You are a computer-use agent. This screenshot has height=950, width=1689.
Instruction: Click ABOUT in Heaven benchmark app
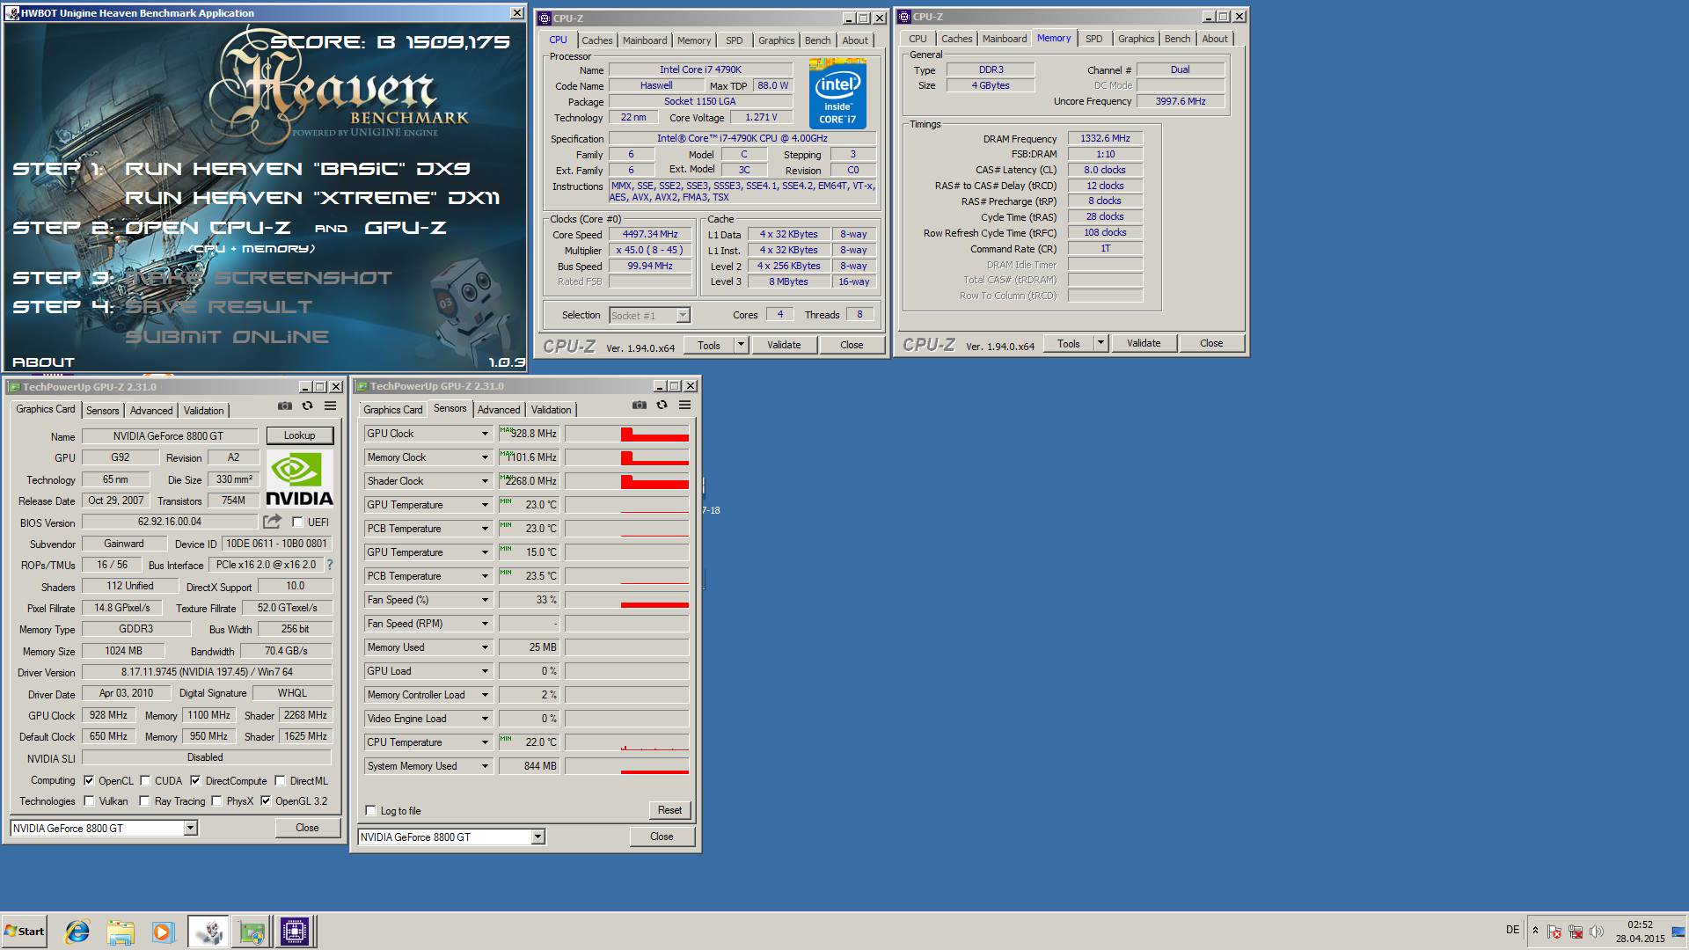(43, 362)
